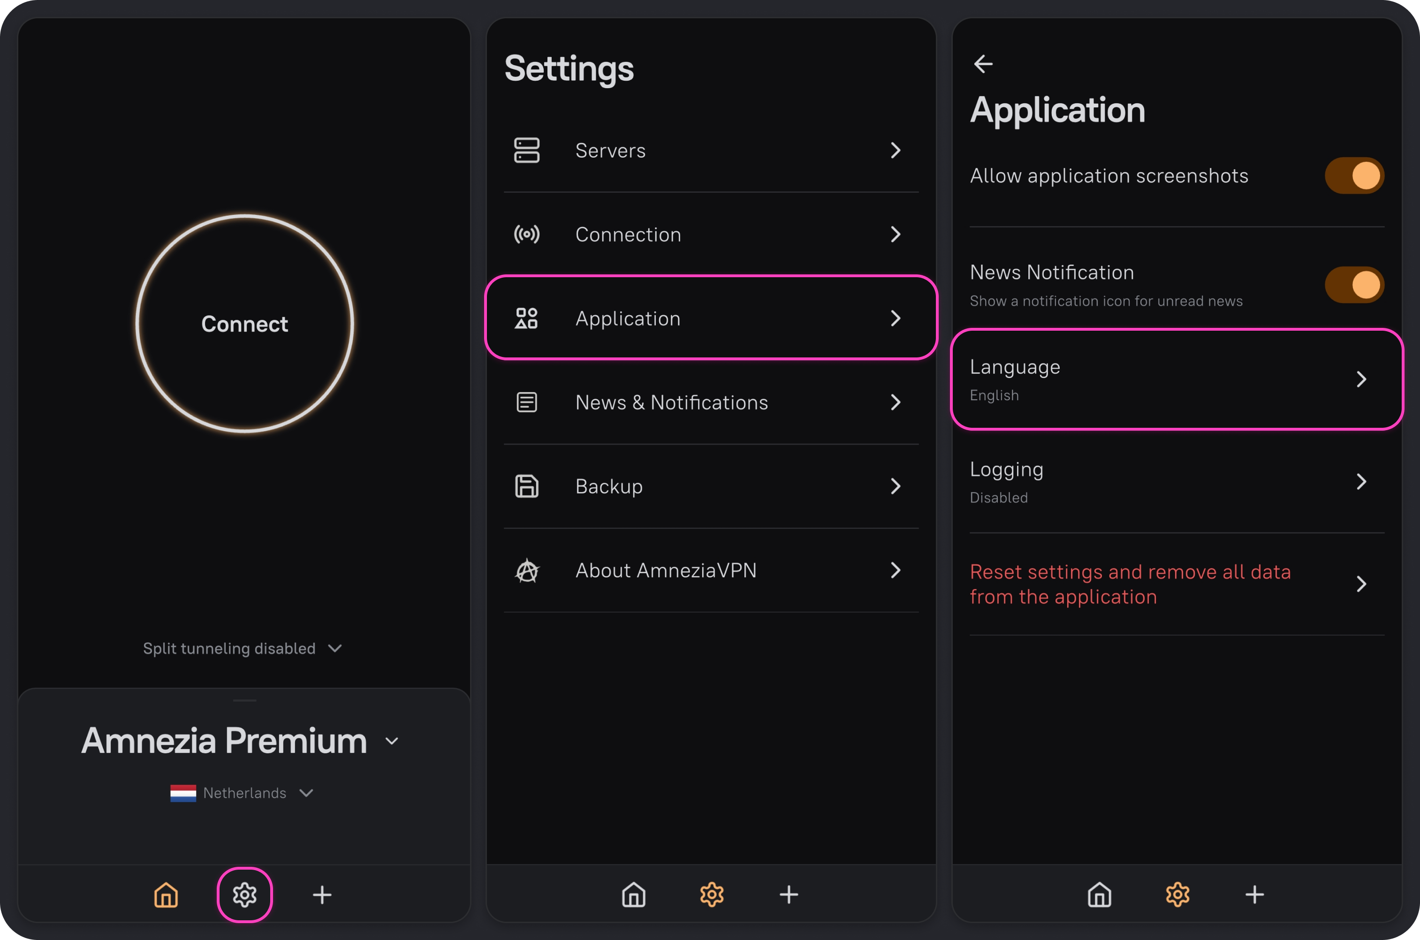1420x940 pixels.
Task: Click the Netherlands location label
Action: (x=244, y=793)
